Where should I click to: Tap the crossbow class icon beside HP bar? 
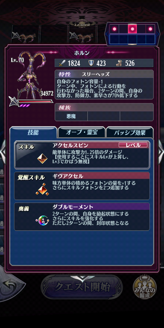click(x=14, y=101)
